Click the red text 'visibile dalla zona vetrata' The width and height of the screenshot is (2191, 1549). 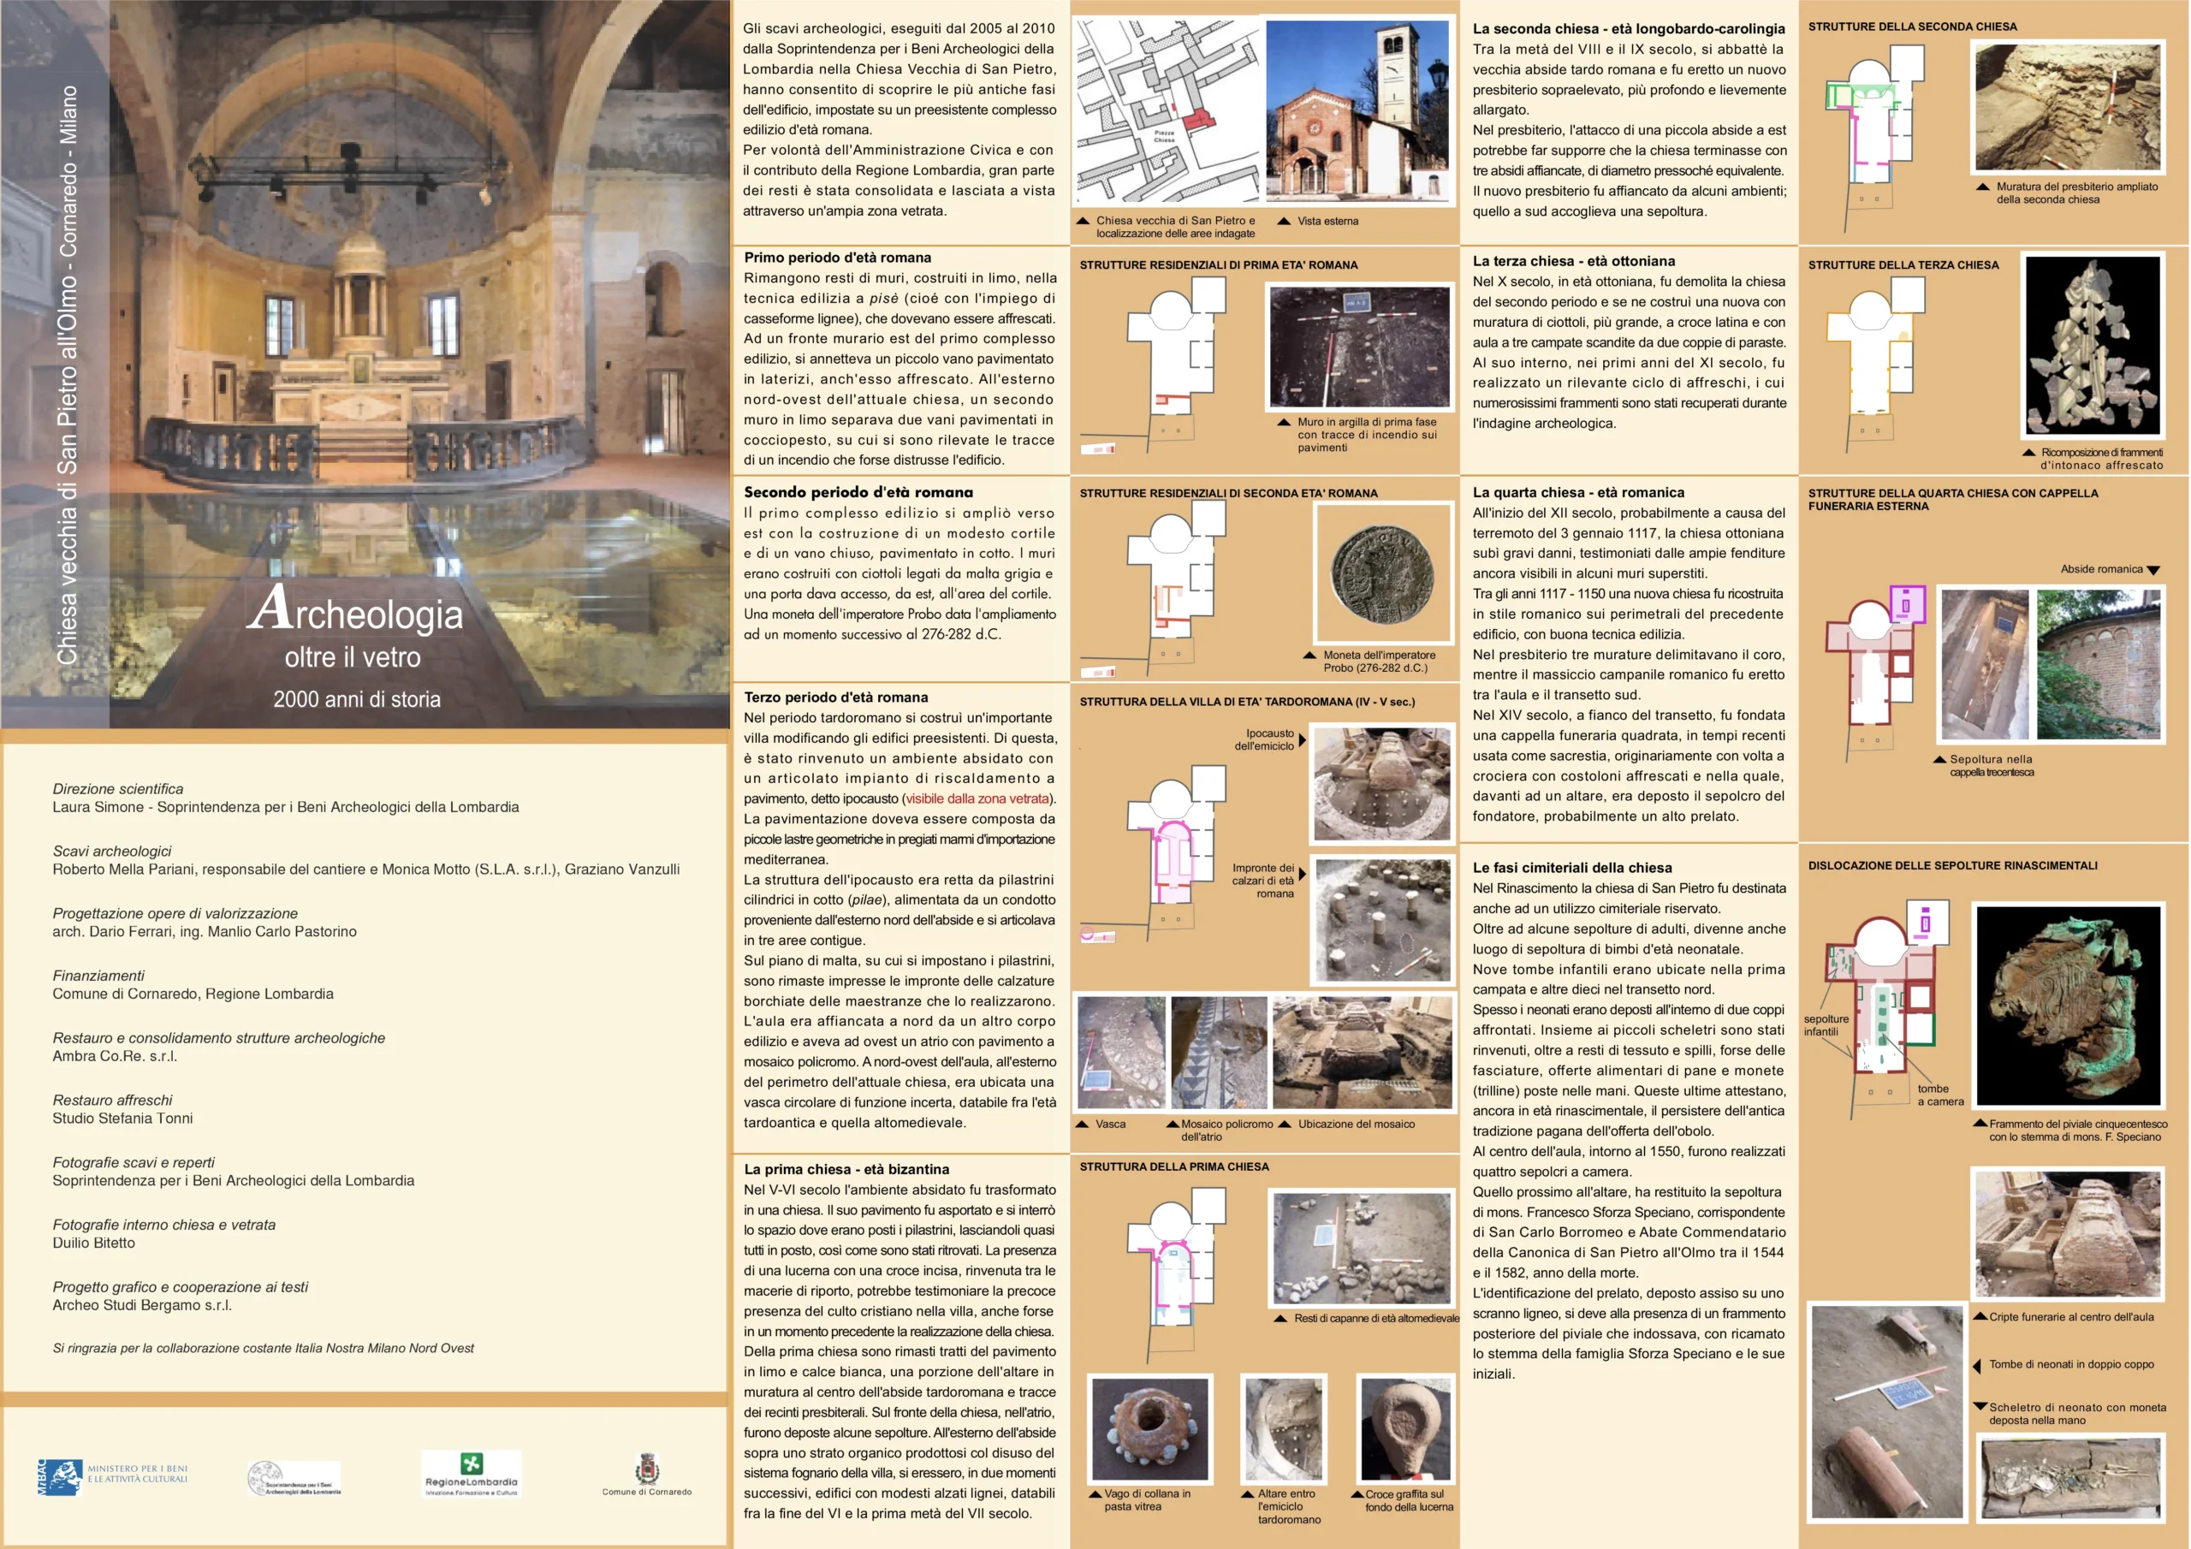pos(977,798)
